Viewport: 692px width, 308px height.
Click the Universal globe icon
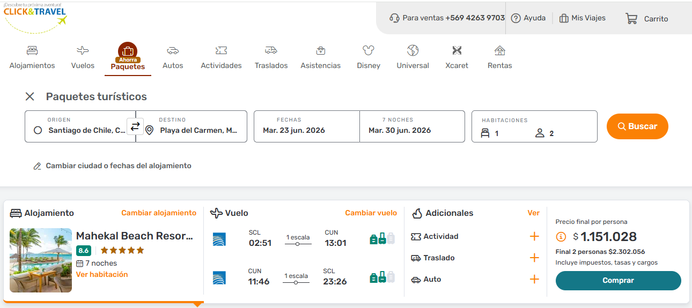pos(413,51)
